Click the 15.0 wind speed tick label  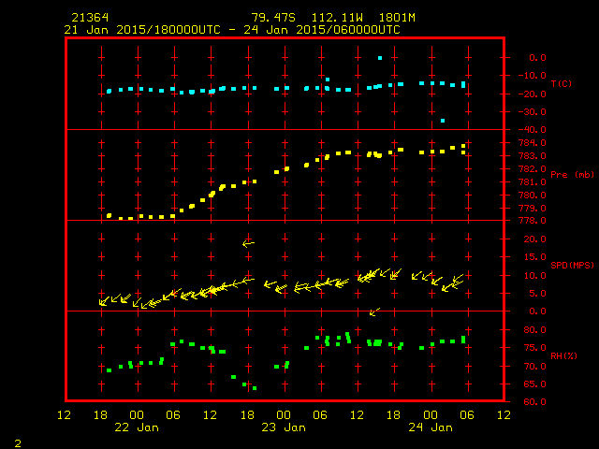tap(534, 257)
